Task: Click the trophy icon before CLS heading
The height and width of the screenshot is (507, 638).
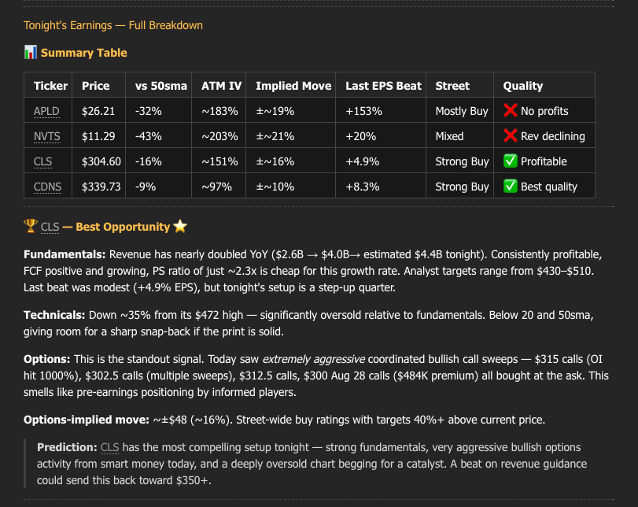Action: [31, 226]
